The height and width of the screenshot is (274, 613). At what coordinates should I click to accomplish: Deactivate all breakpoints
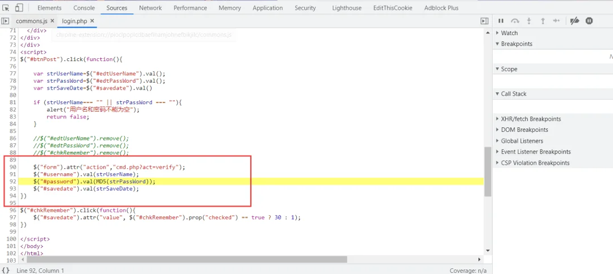point(574,21)
